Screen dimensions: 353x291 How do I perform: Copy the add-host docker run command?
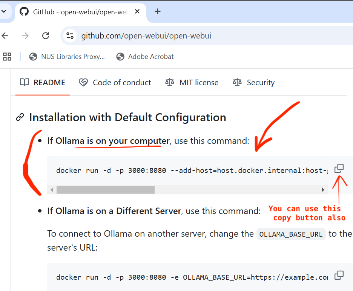[339, 168]
